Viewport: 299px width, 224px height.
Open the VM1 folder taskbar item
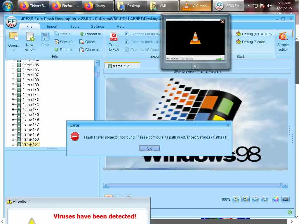click(x=163, y=6)
